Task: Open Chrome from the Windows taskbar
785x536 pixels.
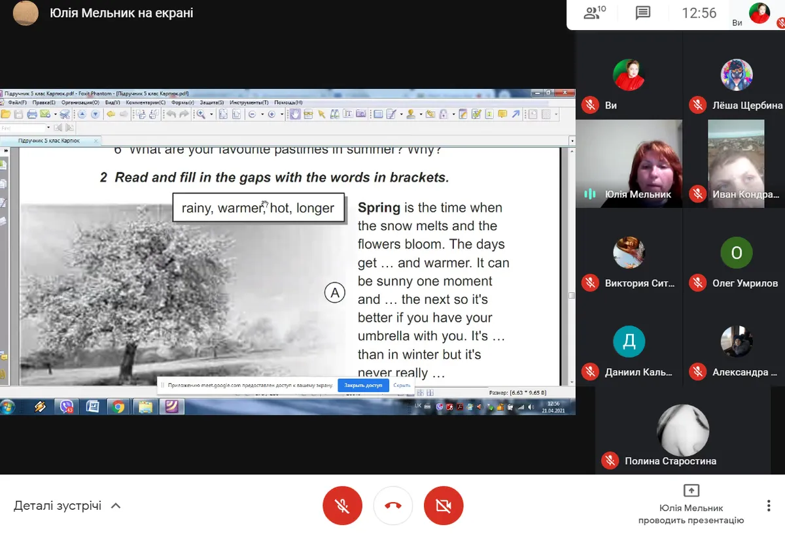Action: click(118, 407)
